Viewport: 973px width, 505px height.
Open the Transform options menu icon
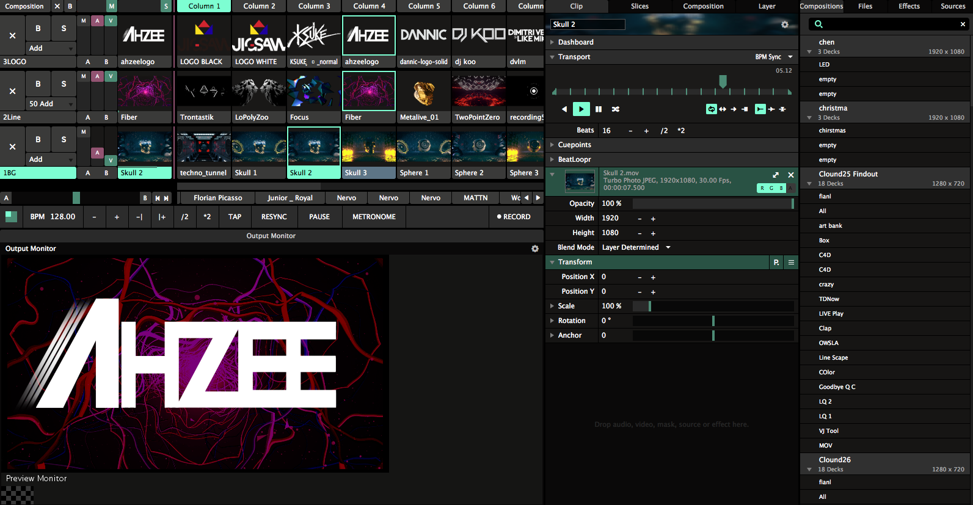pos(791,262)
